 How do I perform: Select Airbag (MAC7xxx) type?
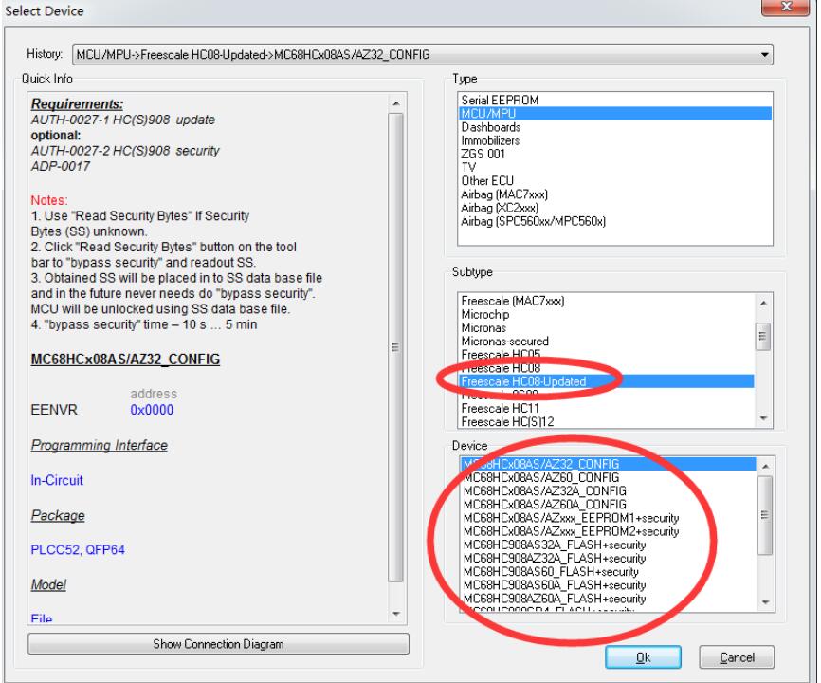504,194
